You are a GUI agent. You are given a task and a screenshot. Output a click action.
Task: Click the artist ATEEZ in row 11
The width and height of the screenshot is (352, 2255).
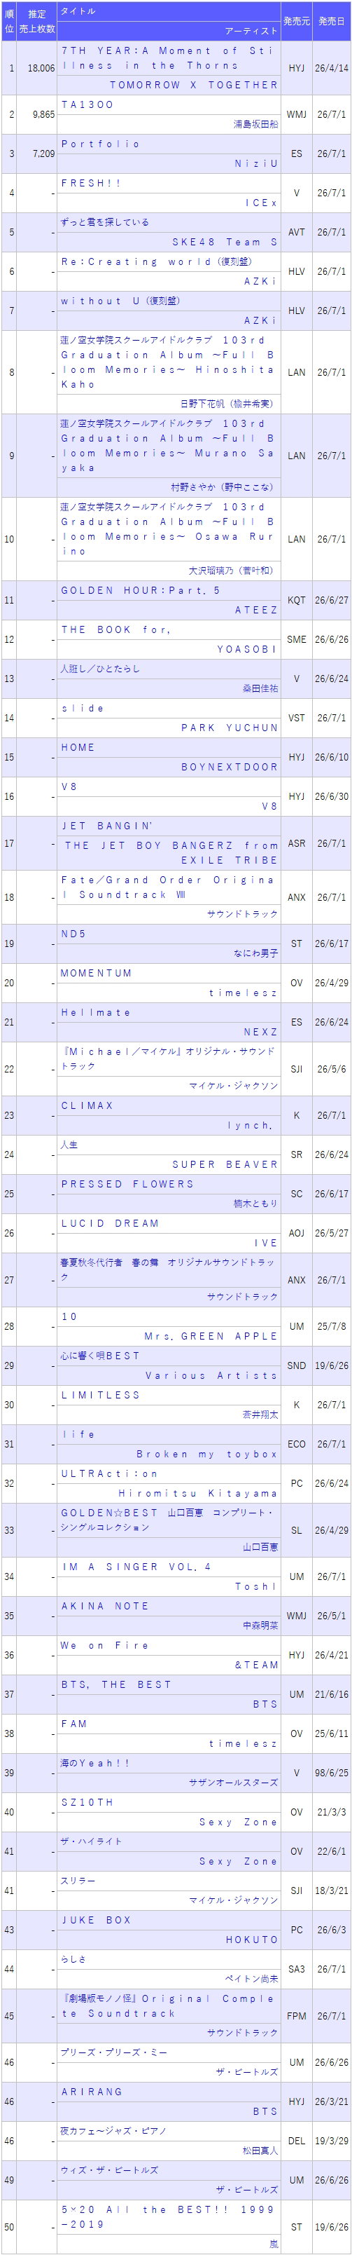pos(256,609)
